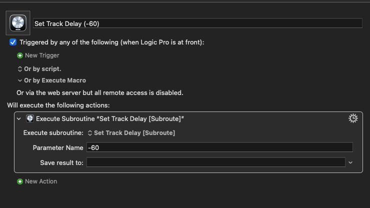Image resolution: width=370 pixels, height=208 pixels.
Task: Click the New Trigger text label
Action: coord(42,55)
